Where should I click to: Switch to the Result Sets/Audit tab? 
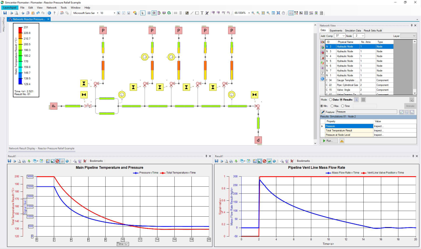(x=373, y=31)
